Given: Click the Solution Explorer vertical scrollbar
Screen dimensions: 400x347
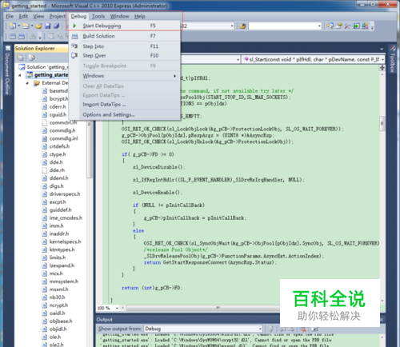Looking at the screenshot, I should (90, 150).
